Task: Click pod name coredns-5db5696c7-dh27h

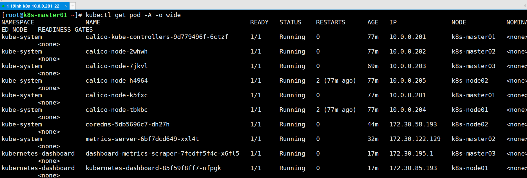Action: tap(128, 124)
